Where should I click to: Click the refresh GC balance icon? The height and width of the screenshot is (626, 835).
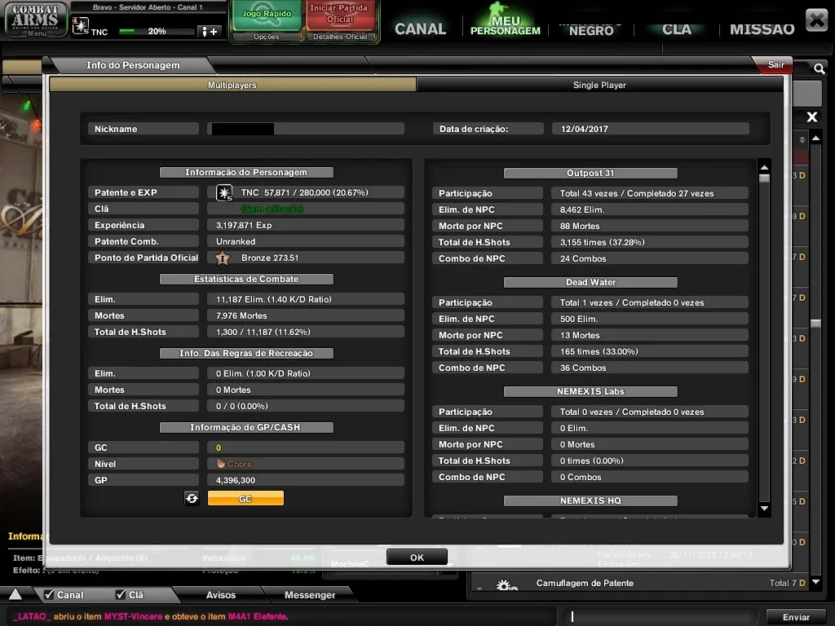192,498
